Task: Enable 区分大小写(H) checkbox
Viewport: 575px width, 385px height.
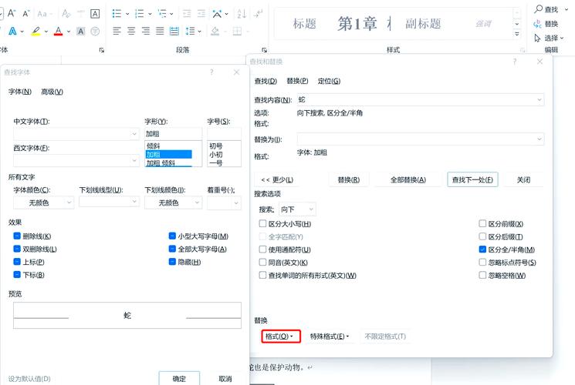Action: tap(262, 223)
